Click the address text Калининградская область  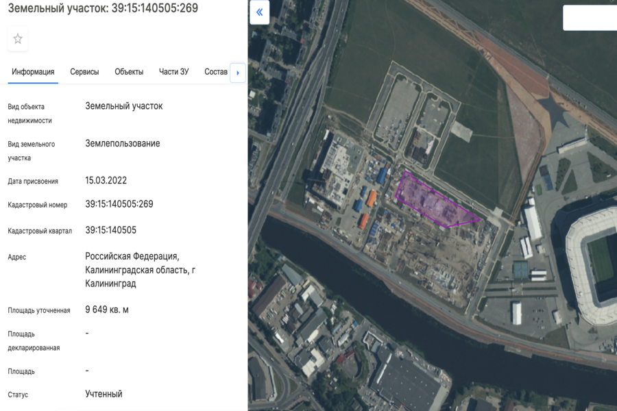tap(136, 270)
